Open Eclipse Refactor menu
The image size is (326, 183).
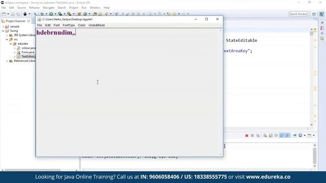click(x=34, y=8)
